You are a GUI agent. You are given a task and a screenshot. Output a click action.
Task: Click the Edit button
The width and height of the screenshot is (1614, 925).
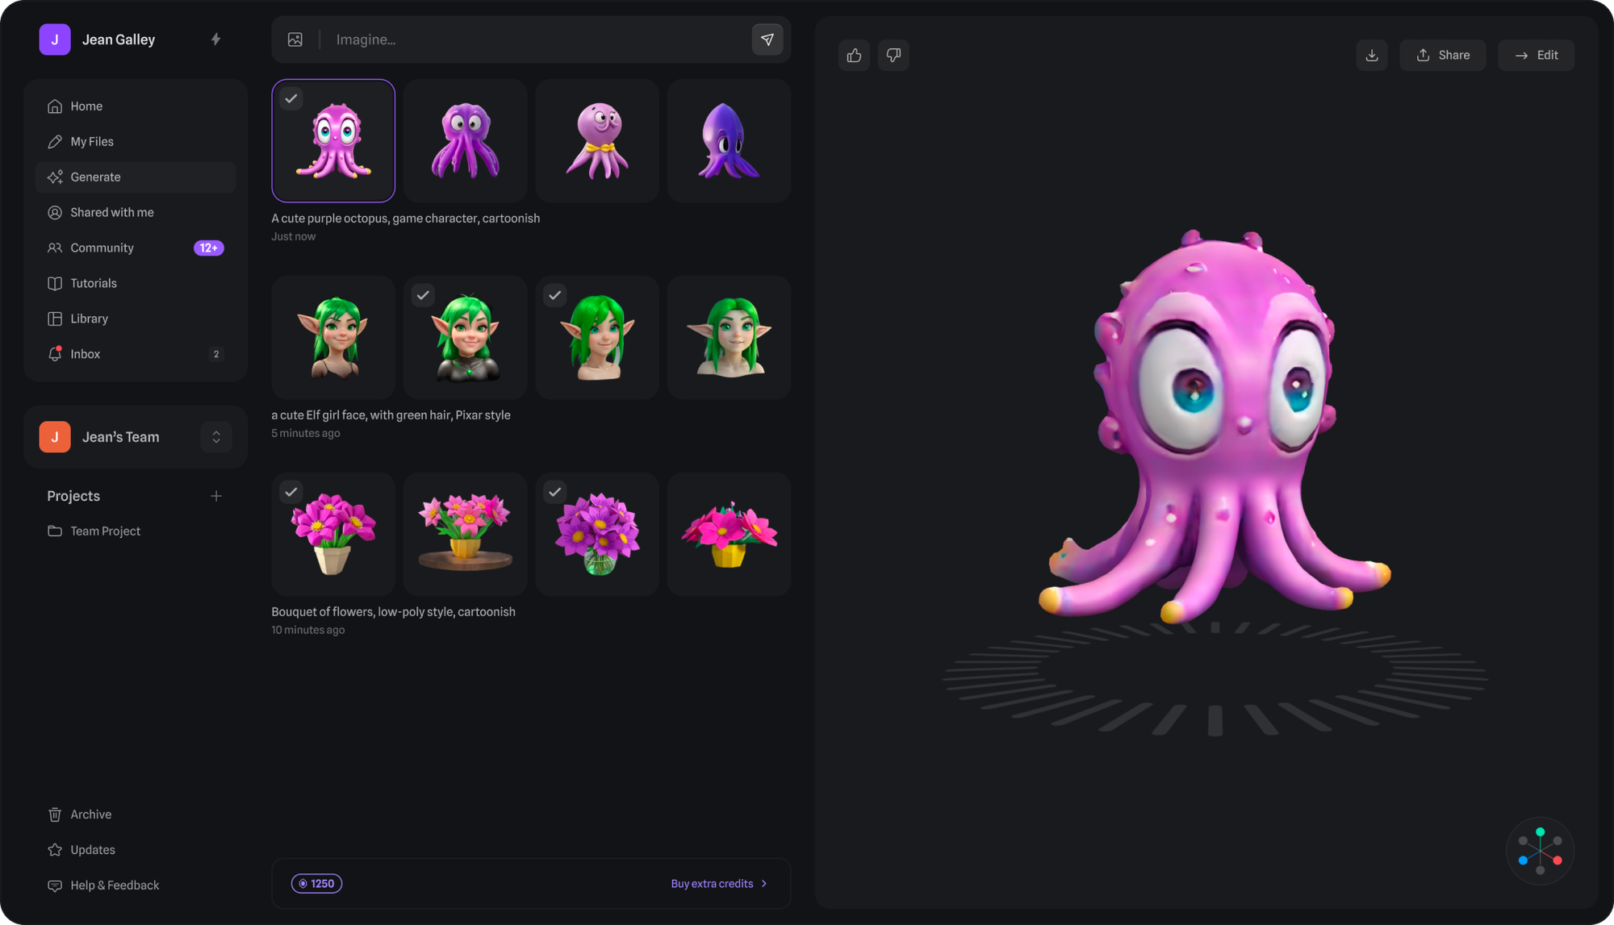coord(1536,56)
